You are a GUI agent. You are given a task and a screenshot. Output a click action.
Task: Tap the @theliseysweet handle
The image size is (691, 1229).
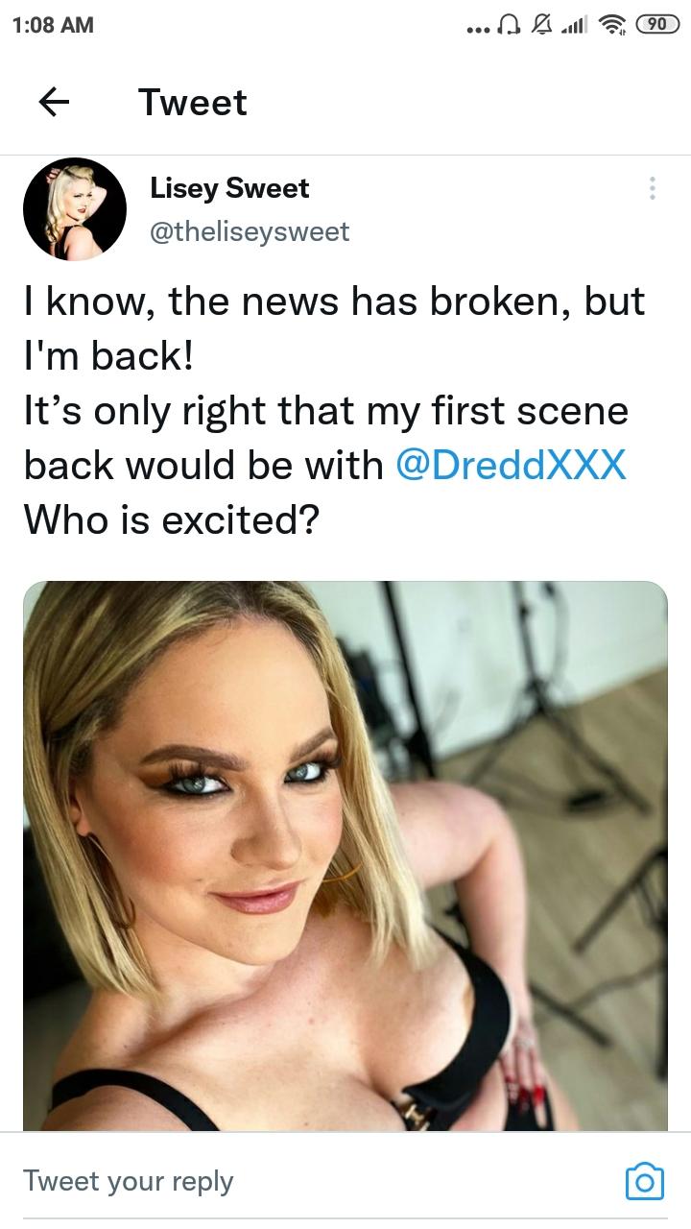pos(250,231)
